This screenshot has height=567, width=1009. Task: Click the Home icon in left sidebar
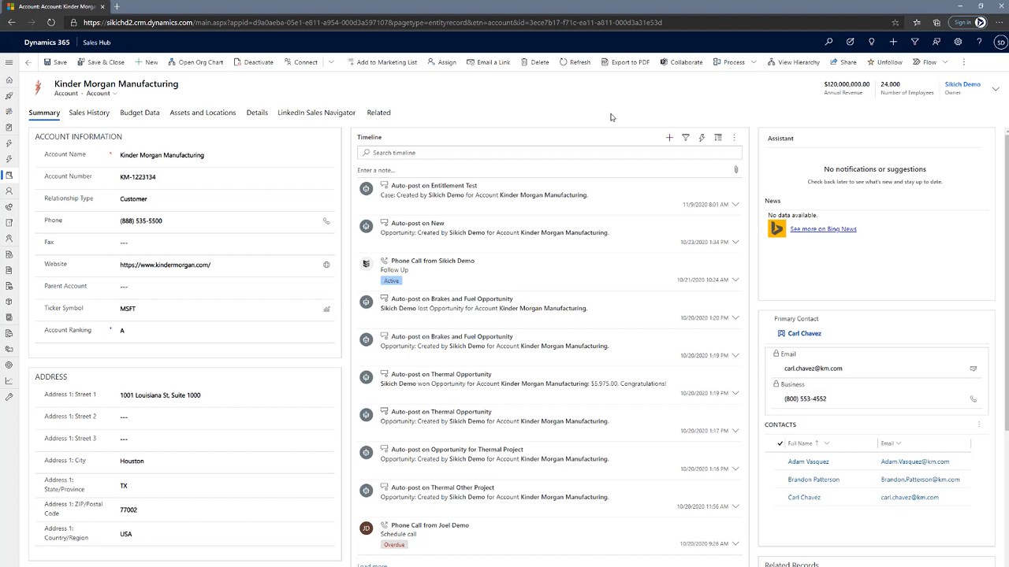(9, 80)
